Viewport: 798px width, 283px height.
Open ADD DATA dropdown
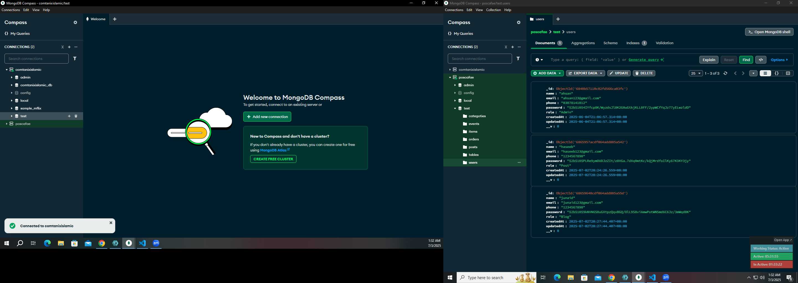[547, 73]
